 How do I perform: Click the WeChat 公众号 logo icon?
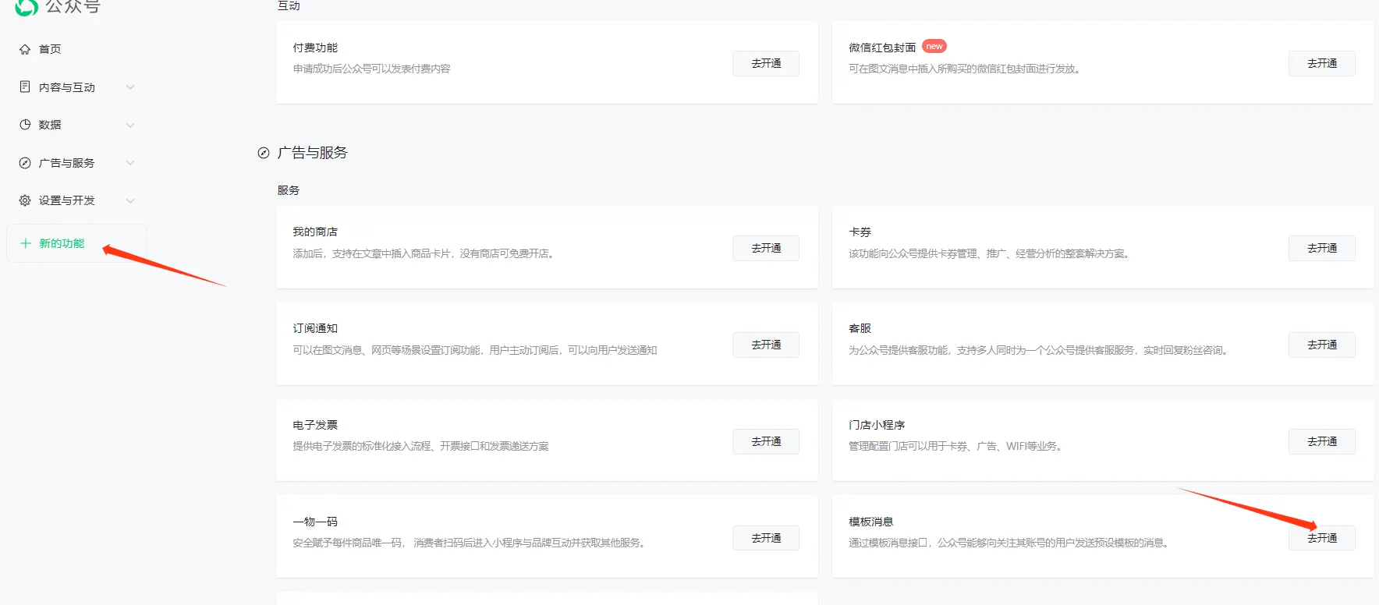pos(27,7)
